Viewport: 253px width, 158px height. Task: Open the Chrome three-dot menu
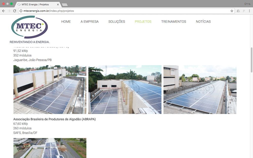pos(249,11)
